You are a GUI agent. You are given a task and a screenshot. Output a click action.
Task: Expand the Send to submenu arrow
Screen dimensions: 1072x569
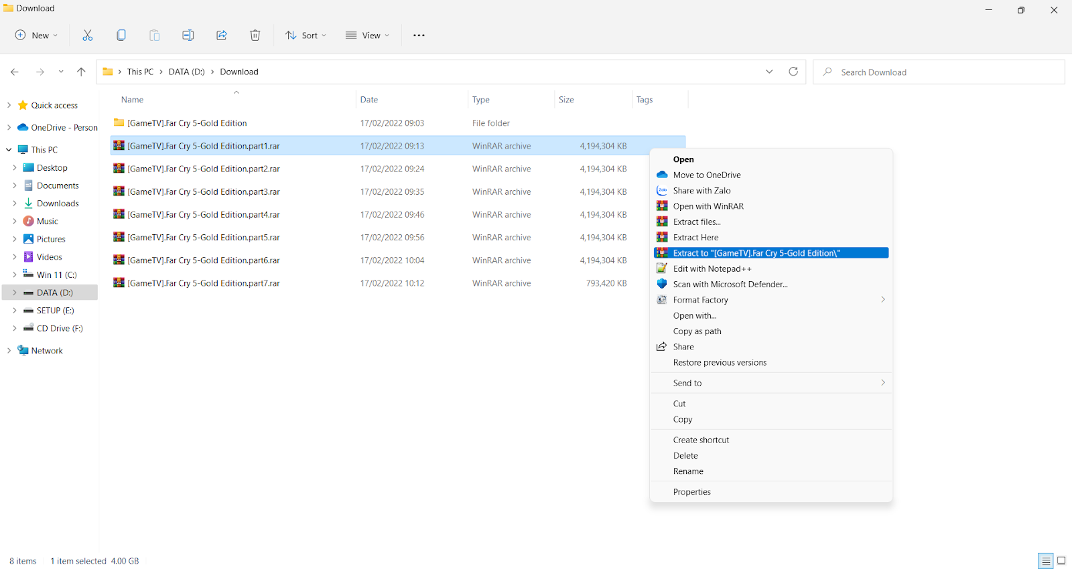[x=883, y=383]
